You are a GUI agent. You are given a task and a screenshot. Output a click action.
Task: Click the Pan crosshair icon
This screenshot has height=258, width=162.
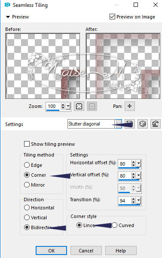click(x=130, y=106)
